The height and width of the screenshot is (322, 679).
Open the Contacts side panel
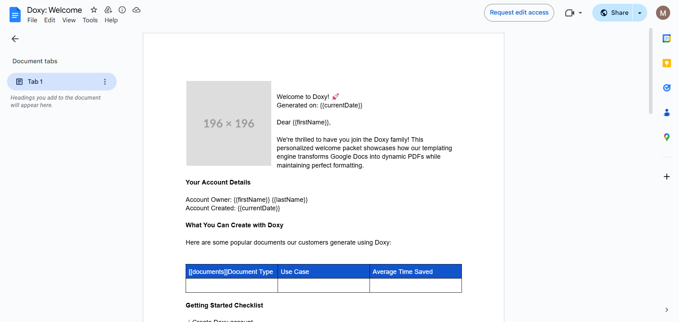click(x=667, y=112)
